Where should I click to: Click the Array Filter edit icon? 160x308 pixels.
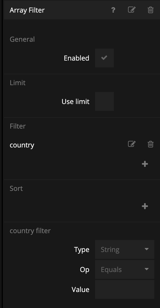(132, 10)
